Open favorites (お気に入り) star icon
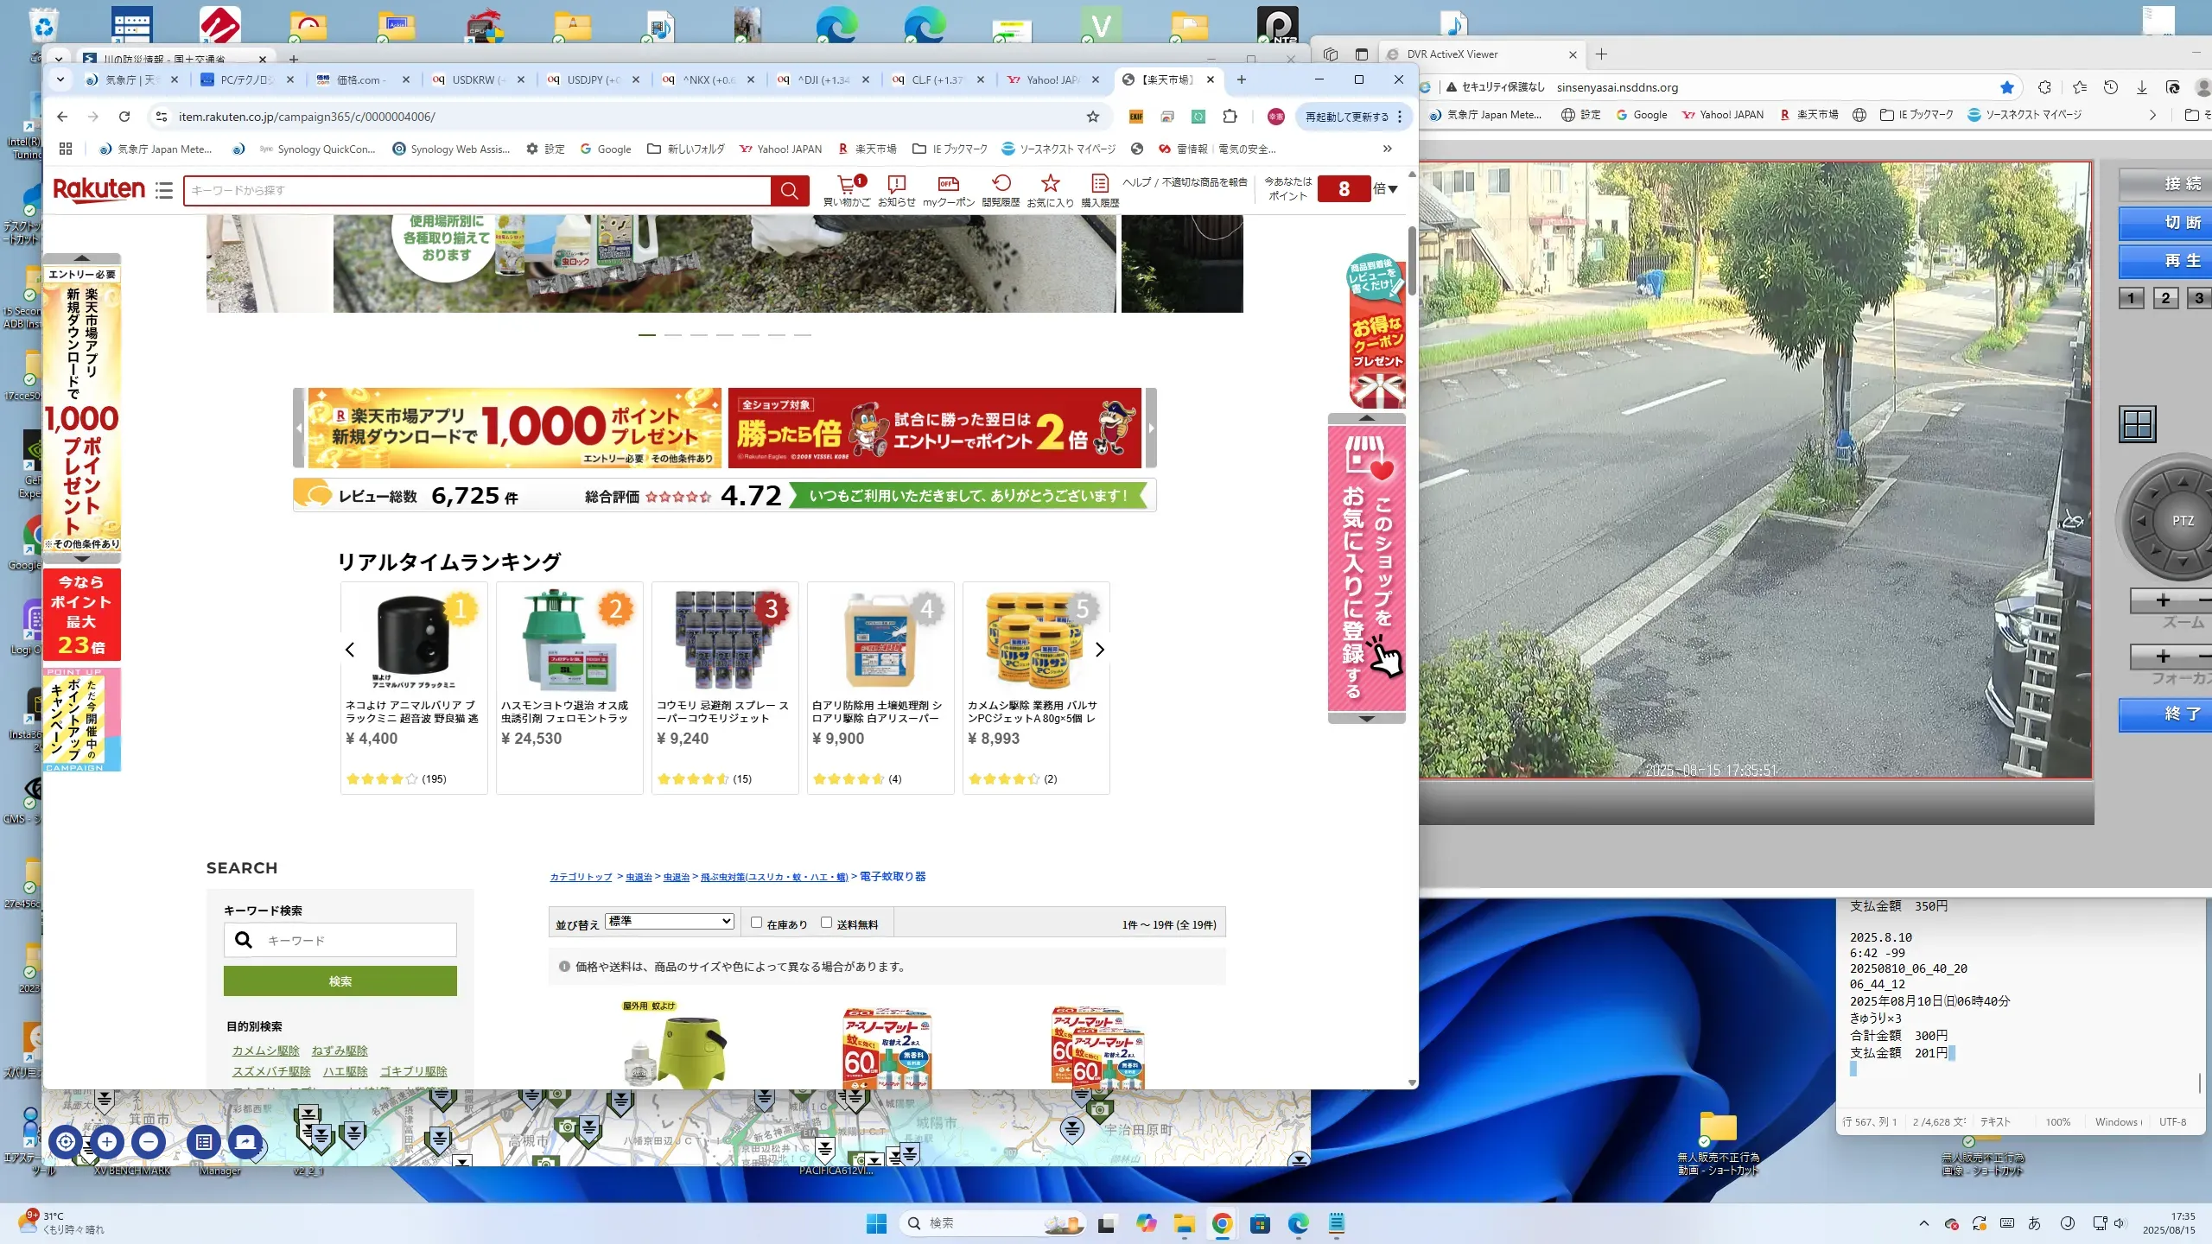This screenshot has height=1244, width=2212. [x=1050, y=185]
